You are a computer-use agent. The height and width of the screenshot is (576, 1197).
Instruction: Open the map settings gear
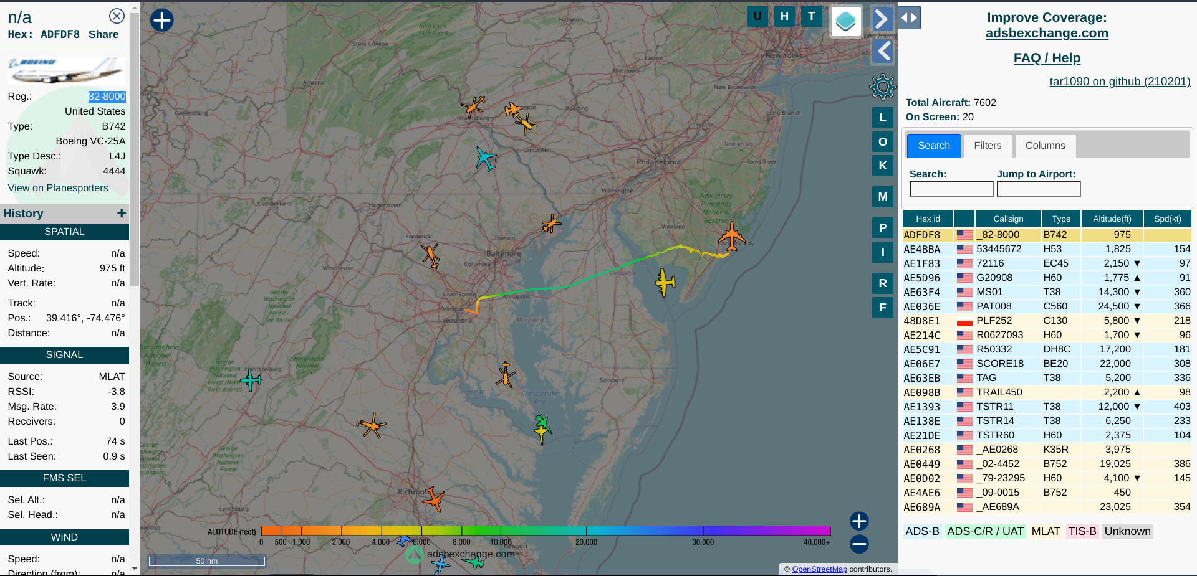click(x=883, y=87)
